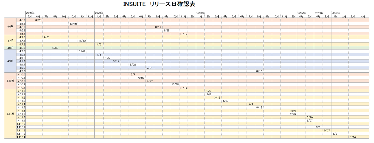Click the 2019年 year header

[x=30, y=13]
